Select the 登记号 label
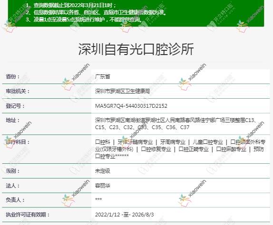 click(15, 106)
